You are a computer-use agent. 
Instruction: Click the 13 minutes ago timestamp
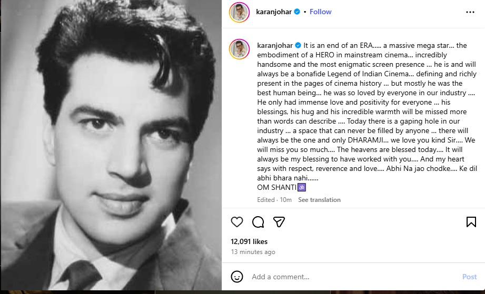coord(253,252)
